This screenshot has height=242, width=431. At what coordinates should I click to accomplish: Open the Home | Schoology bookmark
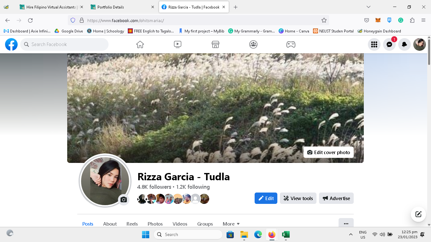click(x=106, y=31)
